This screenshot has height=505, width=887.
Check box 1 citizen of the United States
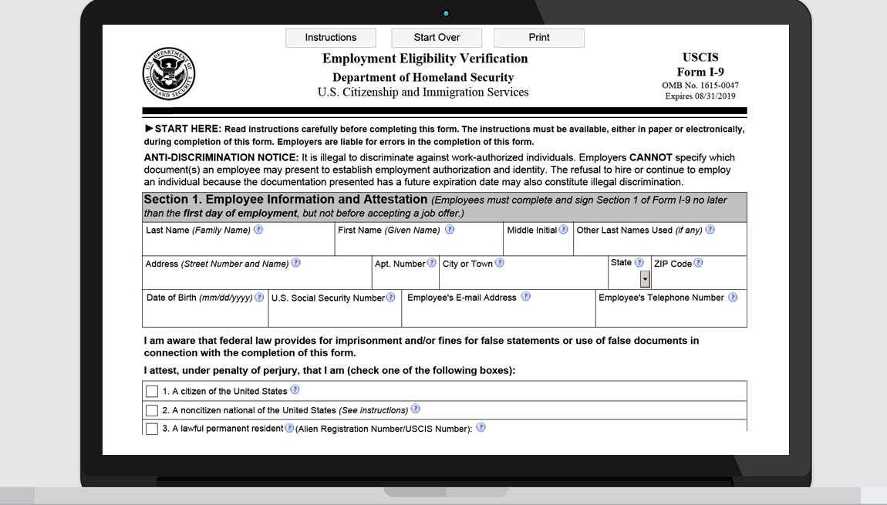pyautogui.click(x=152, y=392)
